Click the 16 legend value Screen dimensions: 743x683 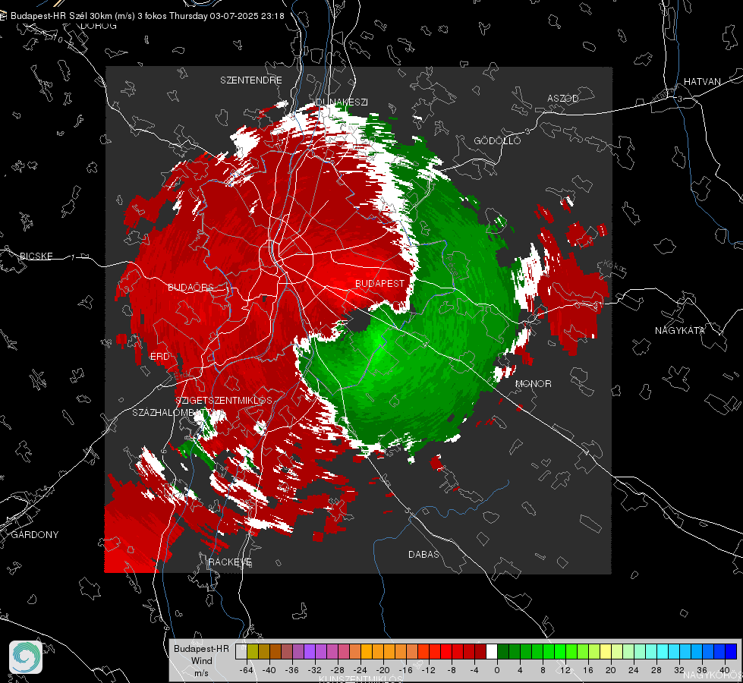click(588, 670)
